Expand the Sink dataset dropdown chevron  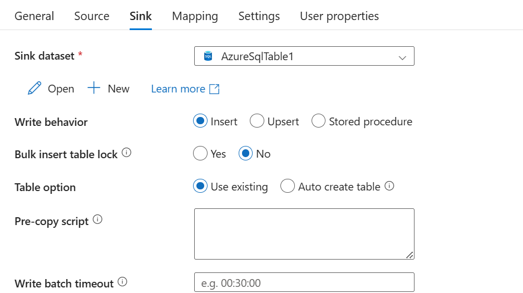[403, 57]
